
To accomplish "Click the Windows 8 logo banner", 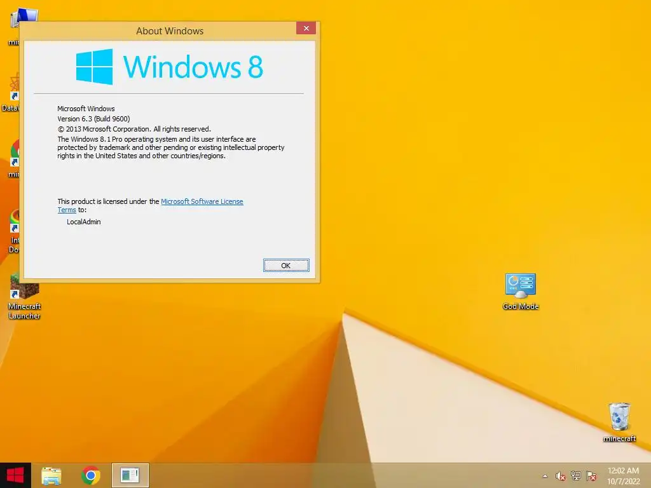I will click(x=169, y=67).
